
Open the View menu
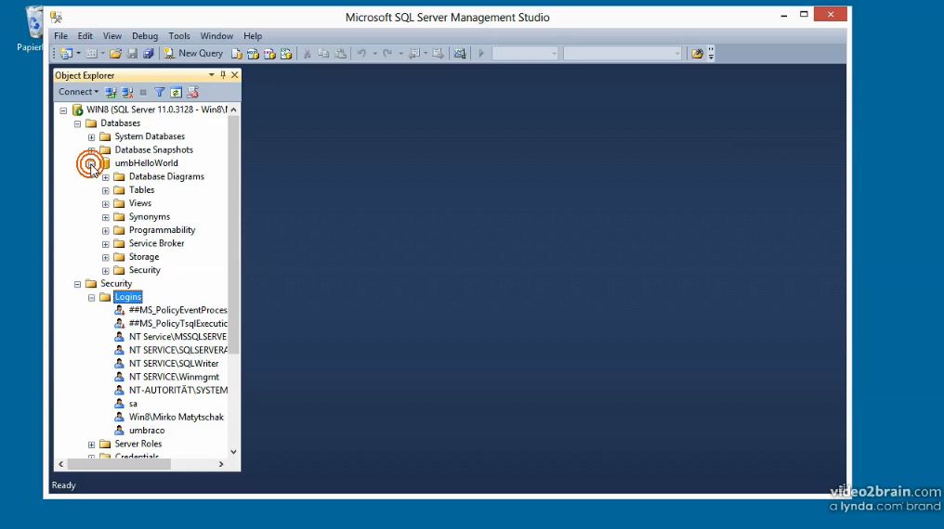click(x=112, y=36)
